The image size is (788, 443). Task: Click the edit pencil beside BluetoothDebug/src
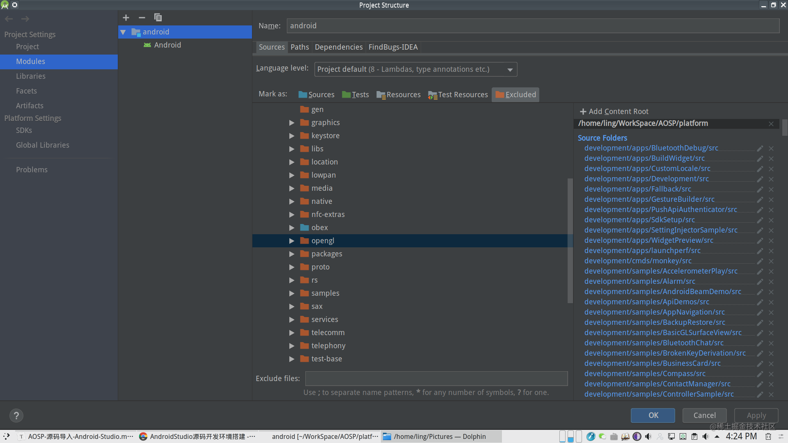tap(760, 148)
